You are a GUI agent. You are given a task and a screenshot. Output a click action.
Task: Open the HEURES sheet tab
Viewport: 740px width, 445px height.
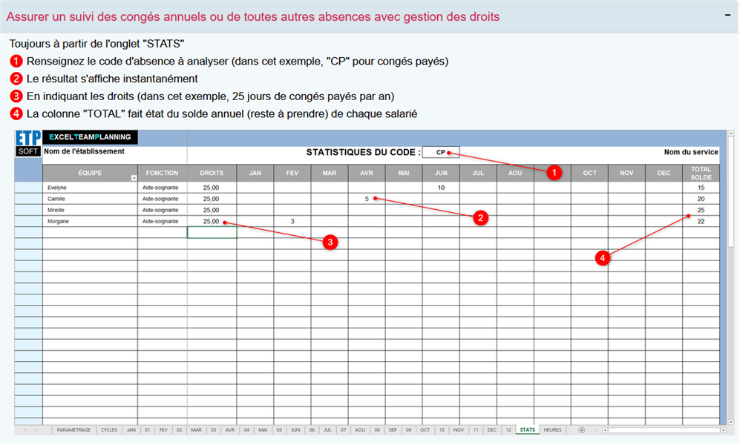click(552, 430)
